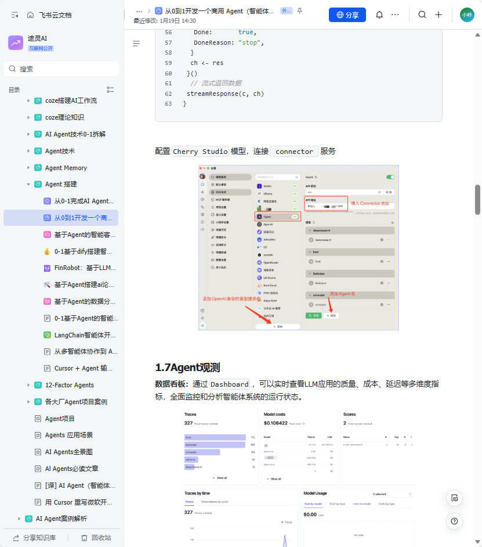Image resolution: width=482 pixels, height=547 pixels.
Task: Open notifications via the bell icon
Action: pyautogui.click(x=379, y=15)
